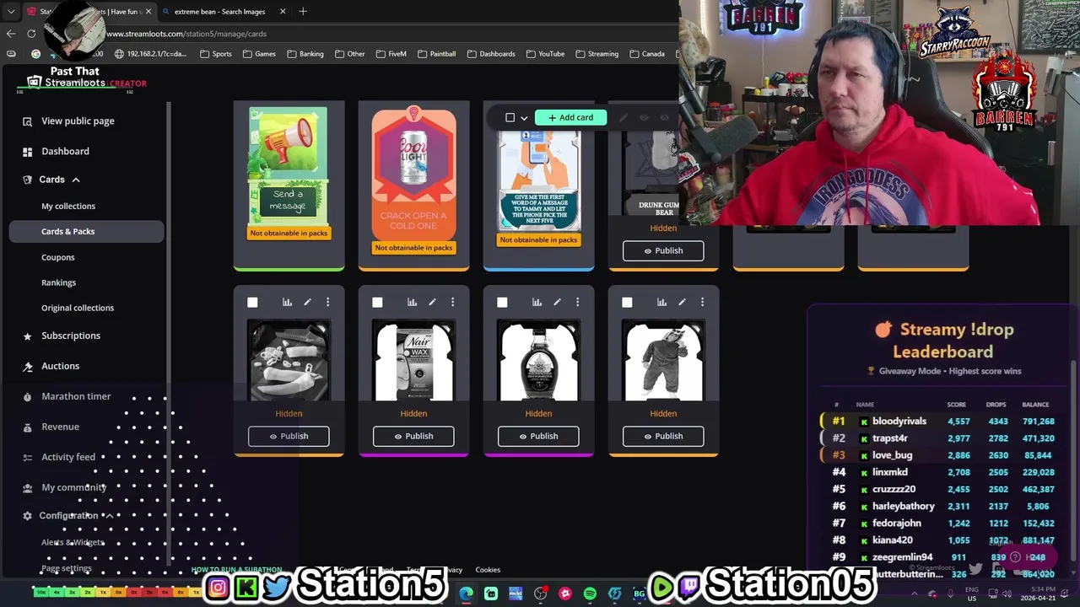Click the Dashboard grid icon

pyautogui.click(x=27, y=151)
